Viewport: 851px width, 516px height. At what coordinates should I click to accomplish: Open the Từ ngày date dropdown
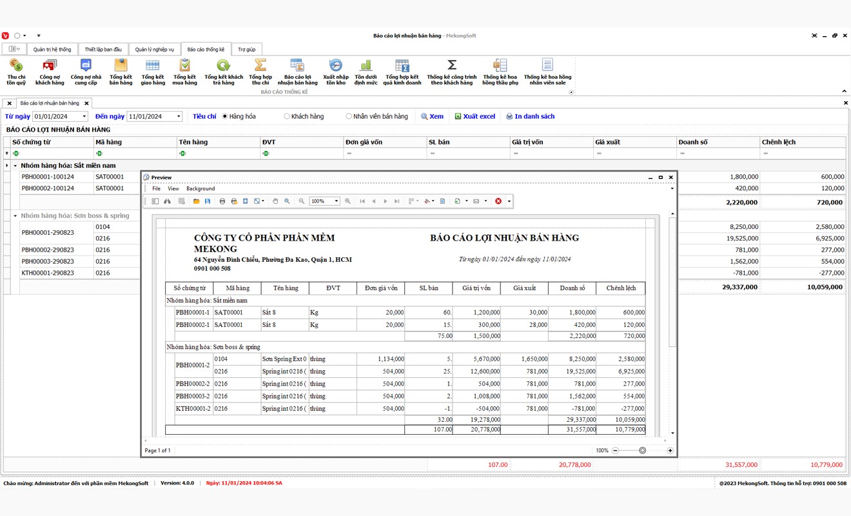pyautogui.click(x=86, y=116)
